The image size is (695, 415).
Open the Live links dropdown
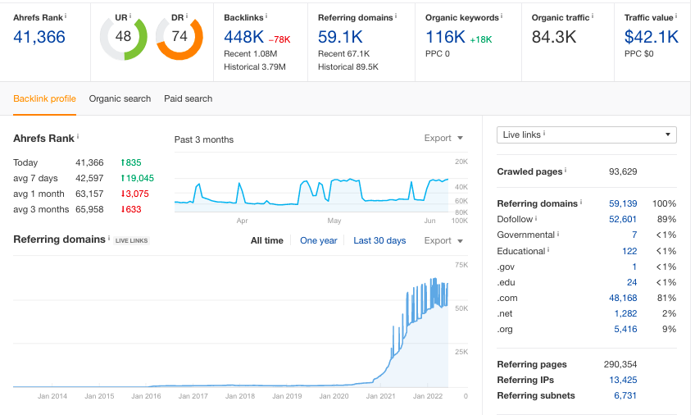click(x=587, y=135)
